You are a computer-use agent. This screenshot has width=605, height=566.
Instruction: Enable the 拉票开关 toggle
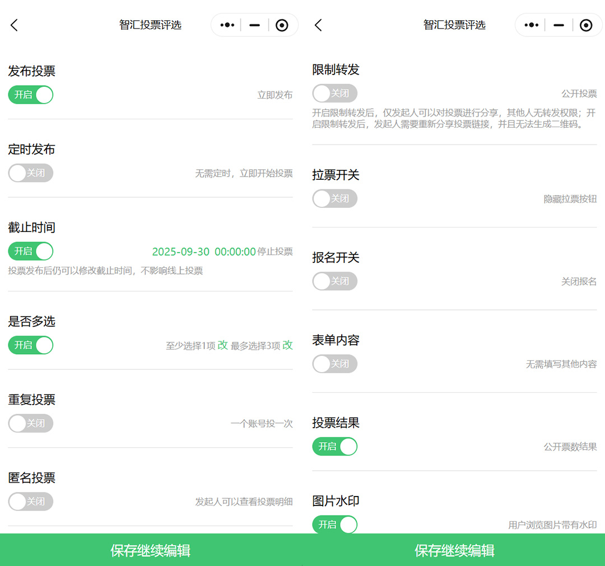pyautogui.click(x=334, y=198)
